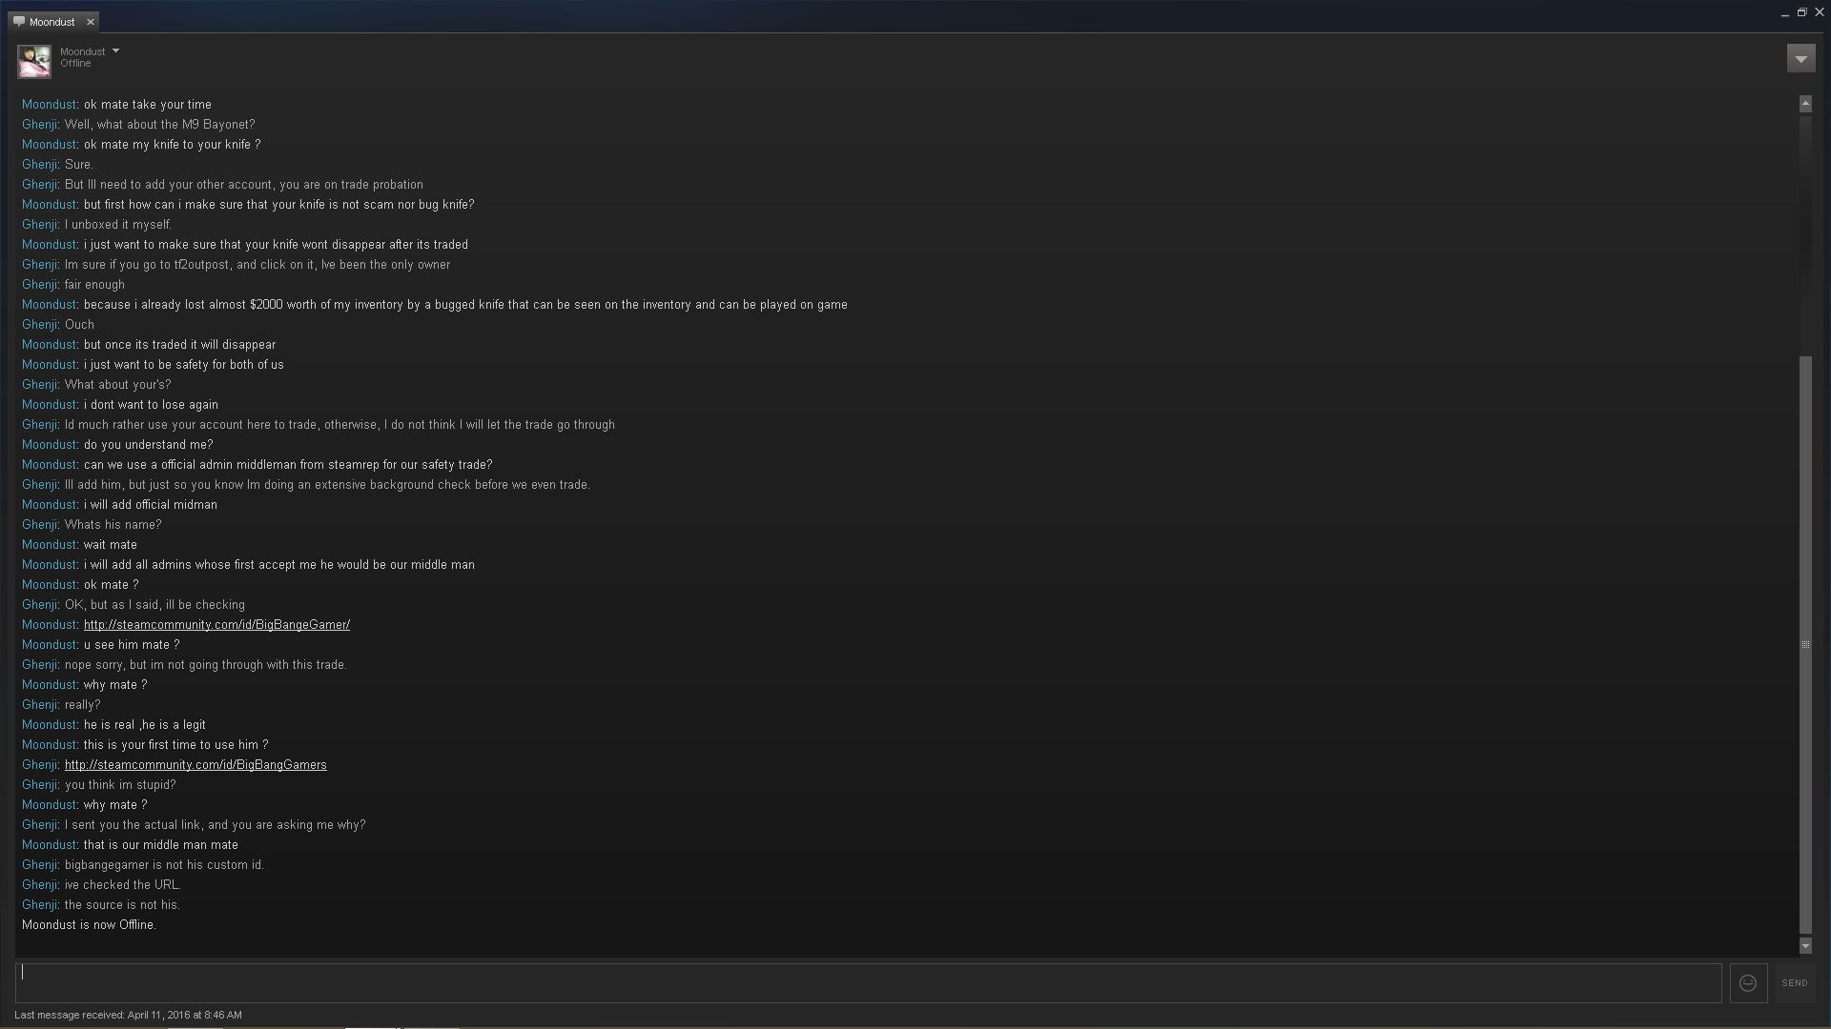Open the emoticon picker icon
The width and height of the screenshot is (1831, 1029).
1748,983
